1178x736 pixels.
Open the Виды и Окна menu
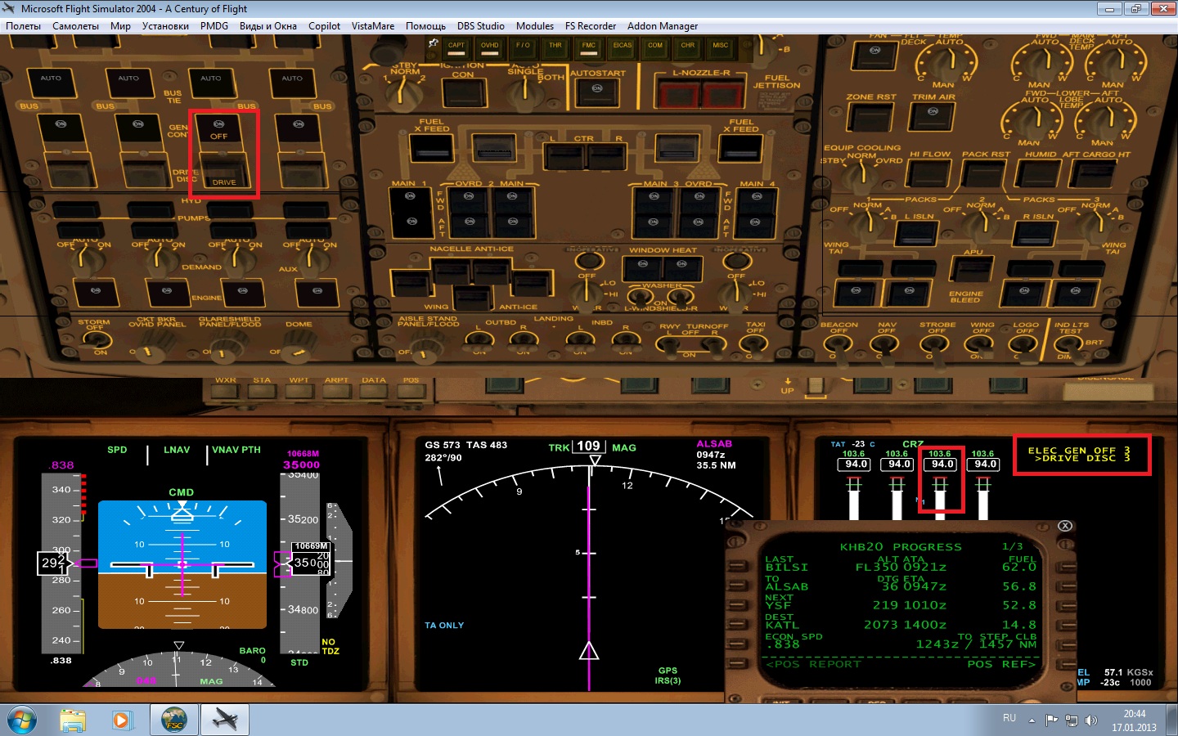(268, 26)
